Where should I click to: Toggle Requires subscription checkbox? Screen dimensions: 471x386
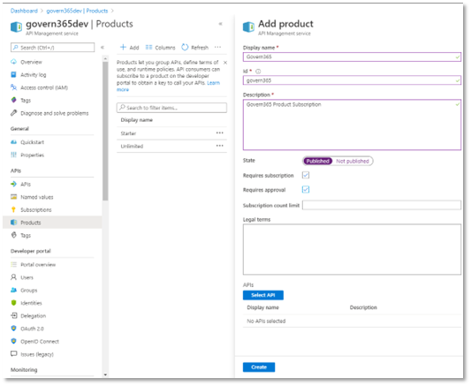coord(306,175)
